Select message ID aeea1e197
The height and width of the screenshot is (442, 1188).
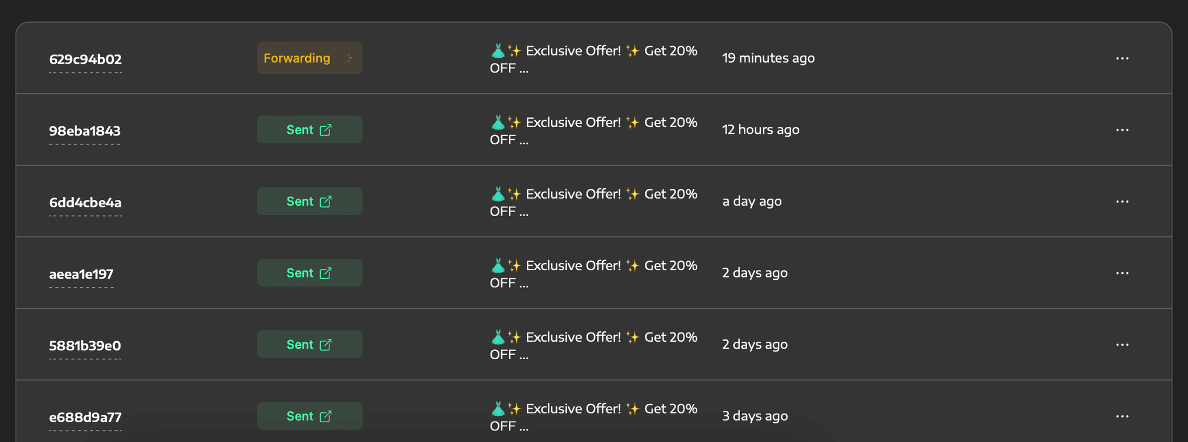click(x=81, y=274)
